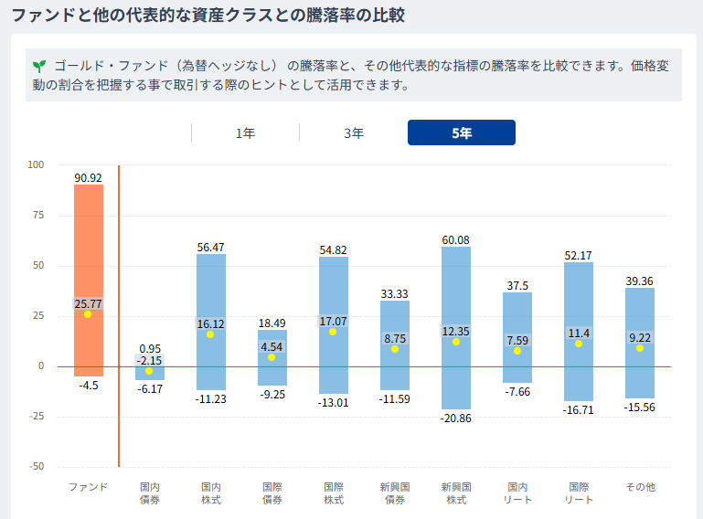The height and width of the screenshot is (519, 703).
Task: Click the -13.01 value below 国際株式
Action: click(x=333, y=403)
